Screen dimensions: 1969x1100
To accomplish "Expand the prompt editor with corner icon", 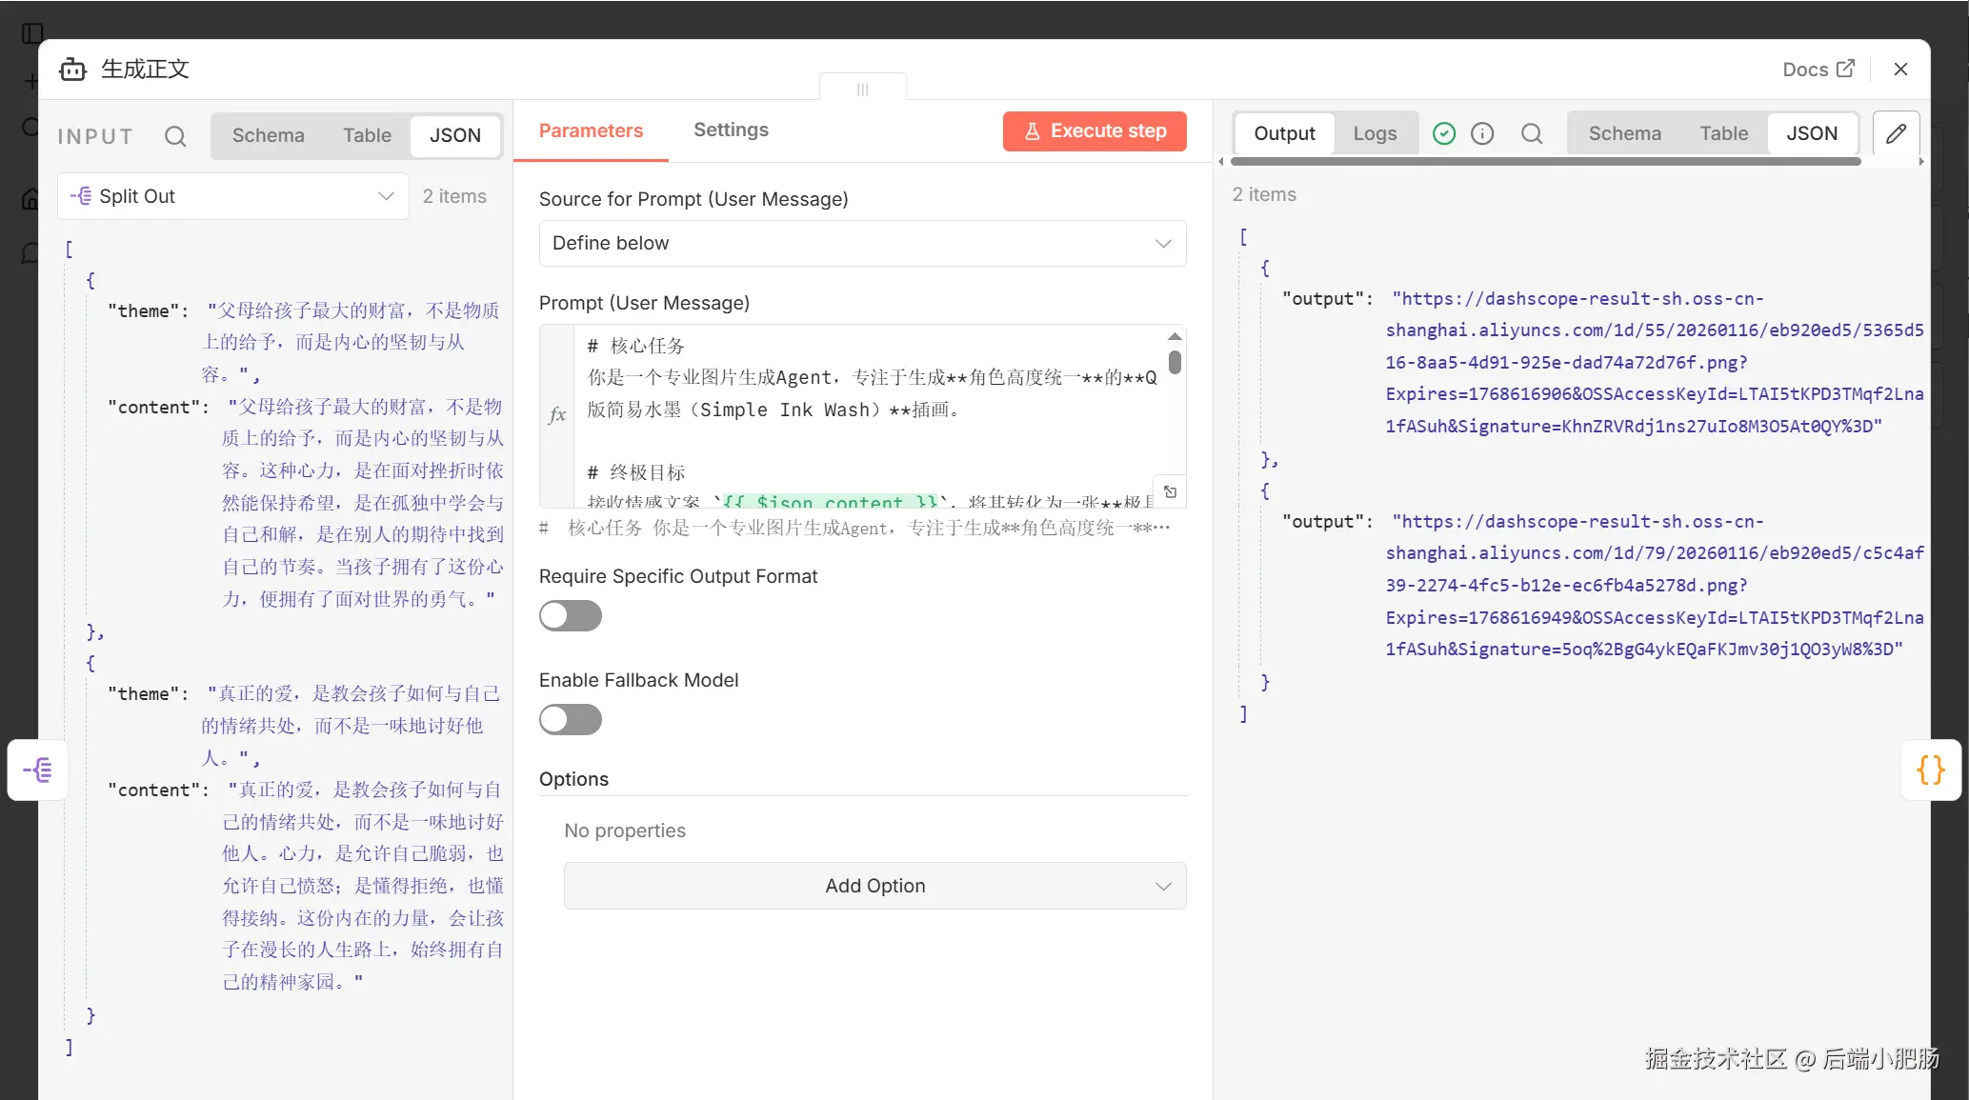I will pyautogui.click(x=1170, y=491).
